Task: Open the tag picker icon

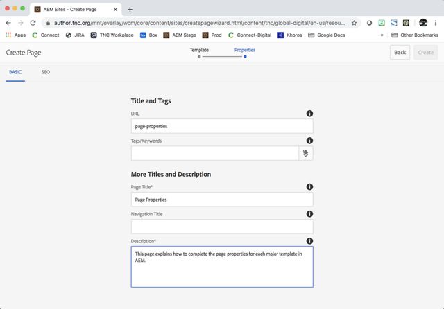Action: [x=305, y=153]
